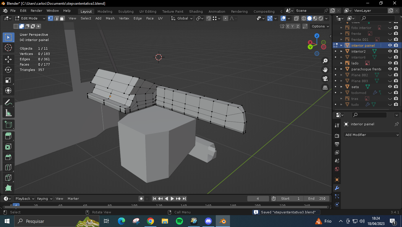Open Spotify from the taskbar
Image resolution: width=402 pixels, height=227 pixels.
[x=179, y=221]
